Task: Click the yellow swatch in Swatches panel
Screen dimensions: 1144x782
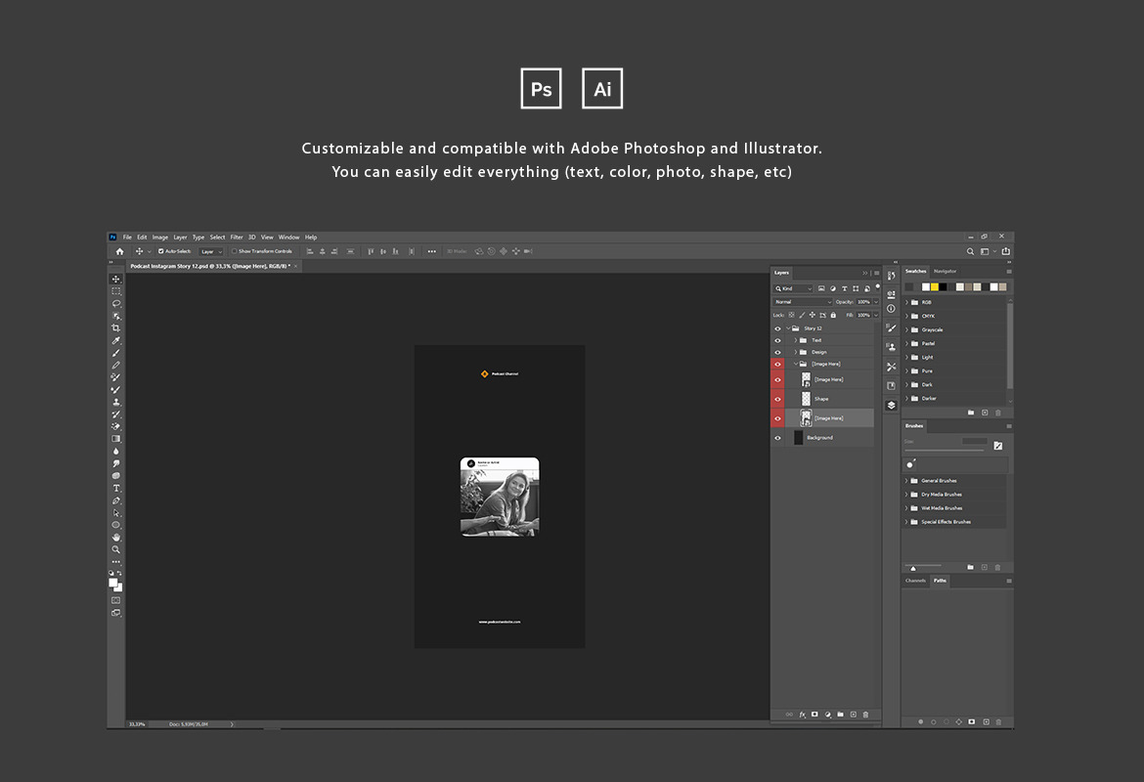Action: pyautogui.click(x=934, y=286)
